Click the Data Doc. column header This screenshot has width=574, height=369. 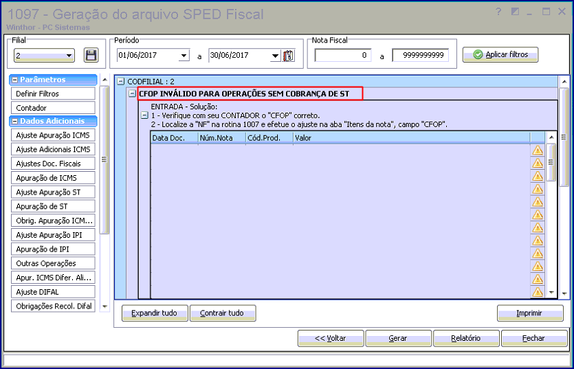tap(174, 138)
